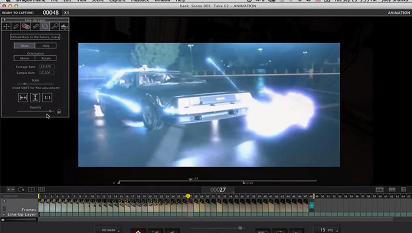Click frame 10 in the timeline ruler
Screen dimensions: 412x233
click(92, 196)
